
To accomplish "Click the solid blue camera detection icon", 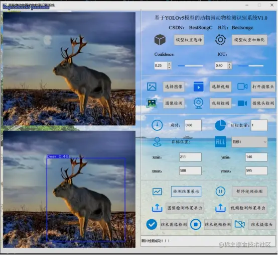I will 242,103.
